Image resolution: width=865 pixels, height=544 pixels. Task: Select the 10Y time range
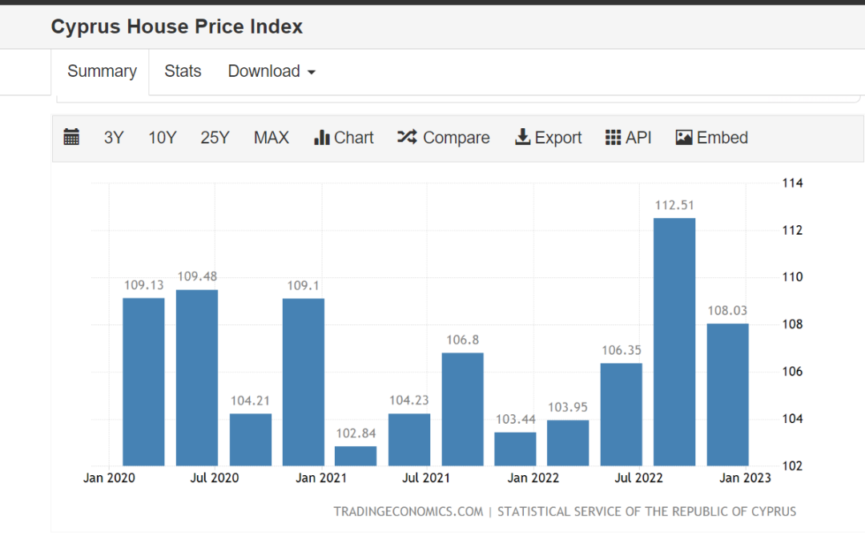coord(162,138)
